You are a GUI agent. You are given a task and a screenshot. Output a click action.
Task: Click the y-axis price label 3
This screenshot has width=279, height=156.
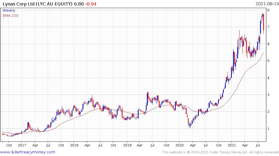coord(268,95)
